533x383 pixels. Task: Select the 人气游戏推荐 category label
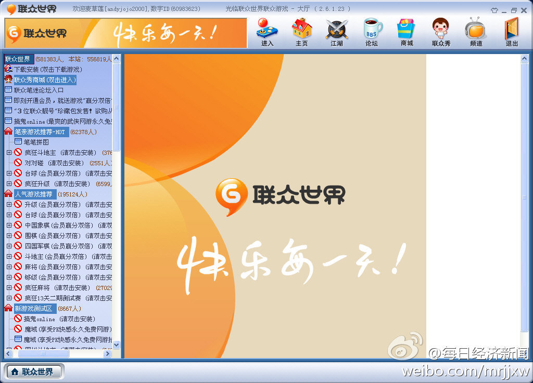35,194
